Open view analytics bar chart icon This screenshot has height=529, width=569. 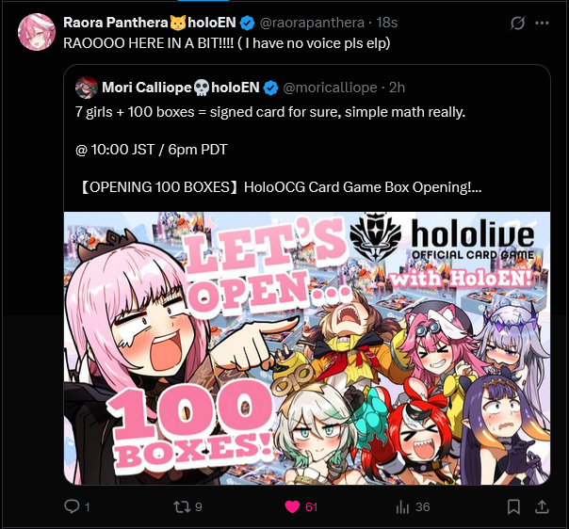(402, 507)
